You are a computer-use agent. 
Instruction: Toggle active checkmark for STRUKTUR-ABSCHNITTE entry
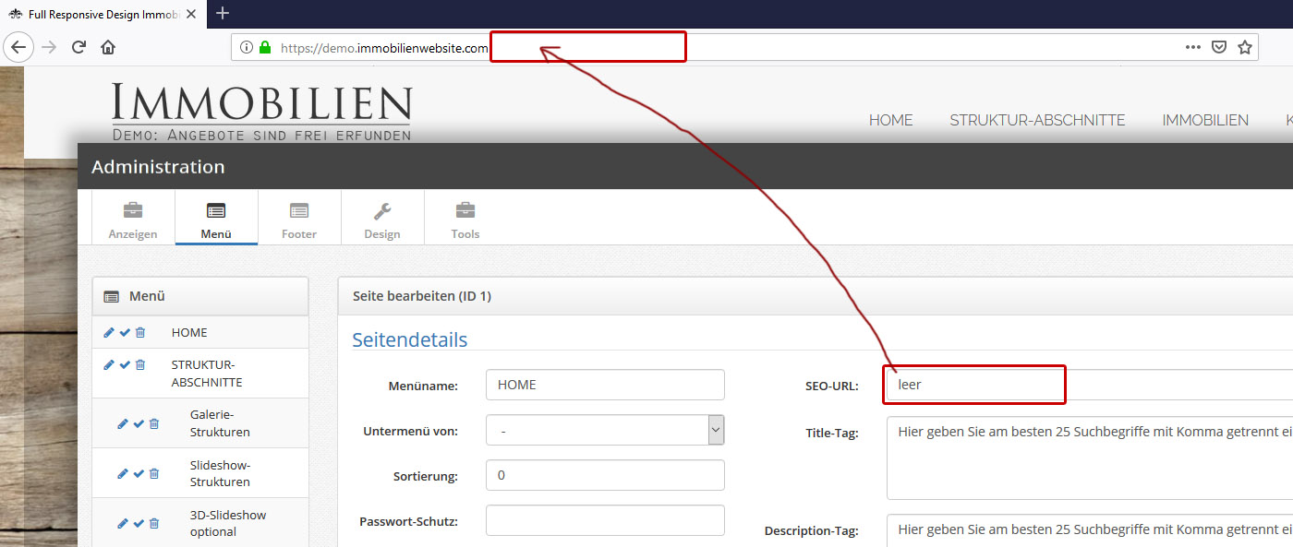pos(125,364)
